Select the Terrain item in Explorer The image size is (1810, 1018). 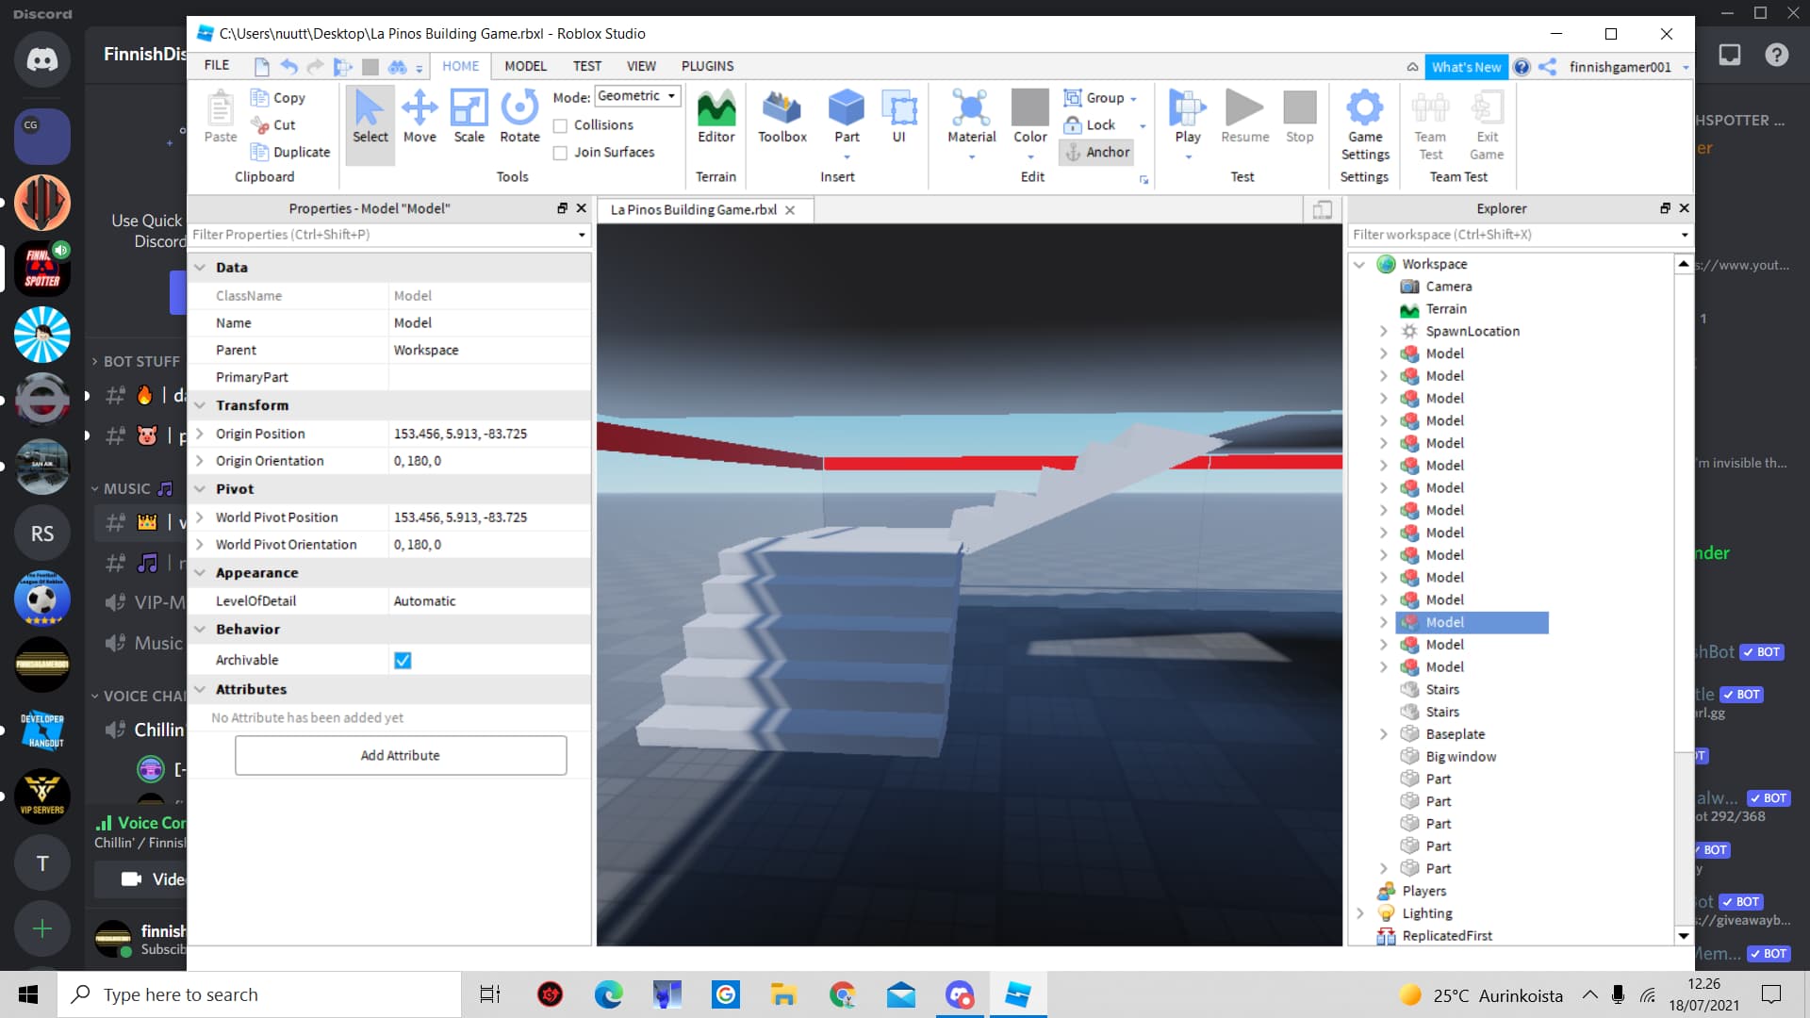[1445, 309]
